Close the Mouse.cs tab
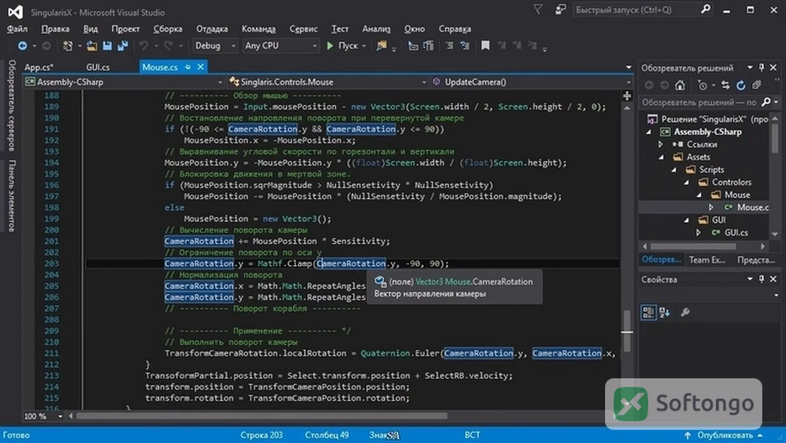The height and width of the screenshot is (443, 786). (201, 67)
